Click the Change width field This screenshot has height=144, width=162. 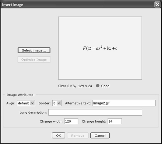[x=71, y=121]
